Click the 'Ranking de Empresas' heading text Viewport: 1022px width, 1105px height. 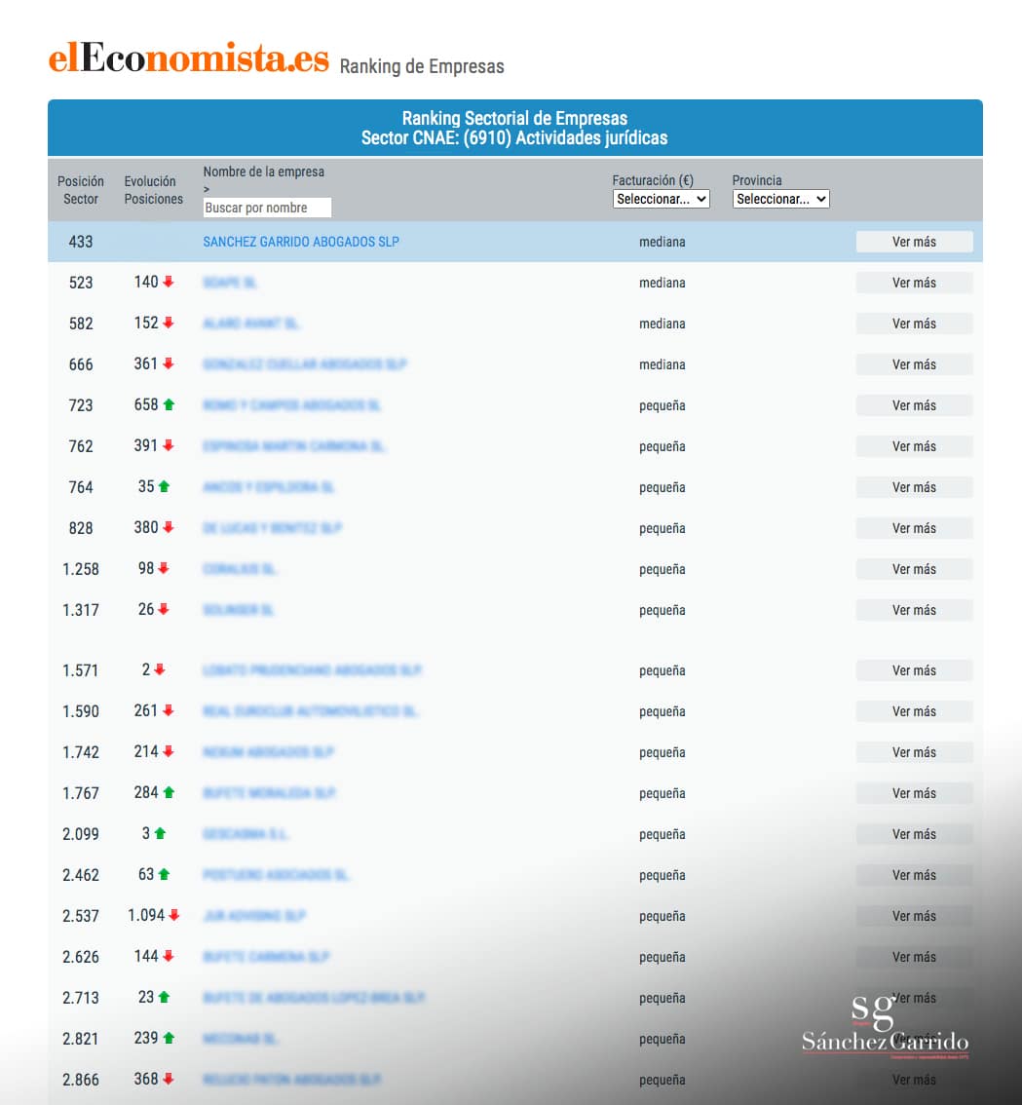point(422,66)
